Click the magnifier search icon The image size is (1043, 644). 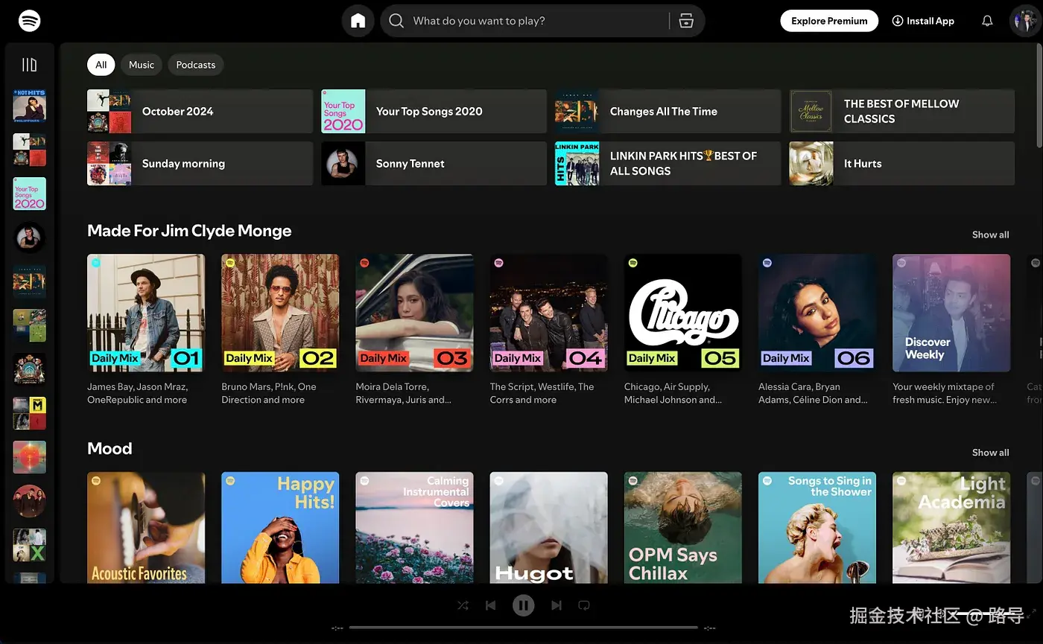coord(397,21)
